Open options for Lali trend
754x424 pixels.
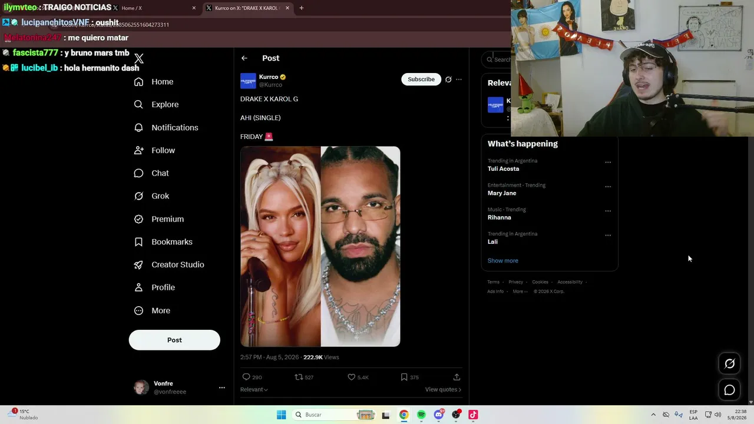pyautogui.click(x=608, y=236)
